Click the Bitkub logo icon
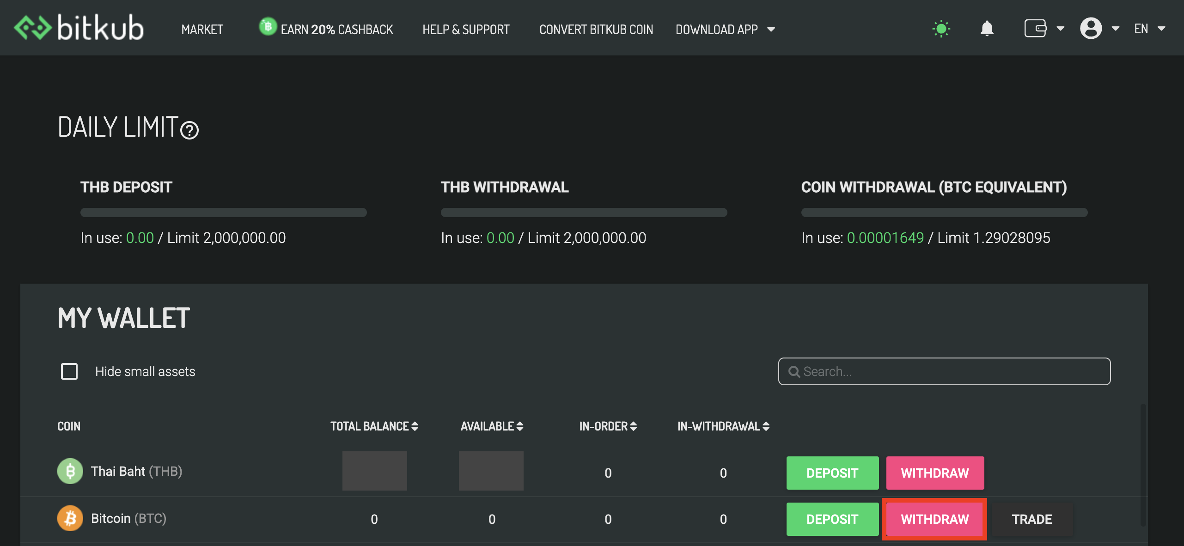The image size is (1184, 546). pos(32,29)
